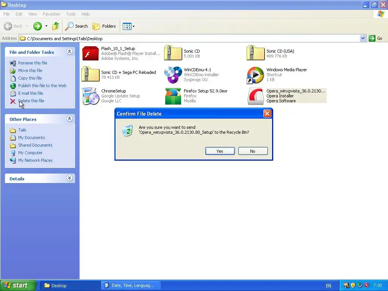Click the Publish to Web globe icon

point(13,86)
